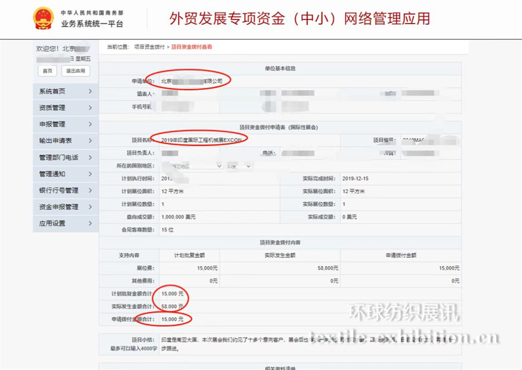This screenshot has height=370, width=522.
Task: Expand the 资金申报管理 chevron arrow
Action: [90, 207]
